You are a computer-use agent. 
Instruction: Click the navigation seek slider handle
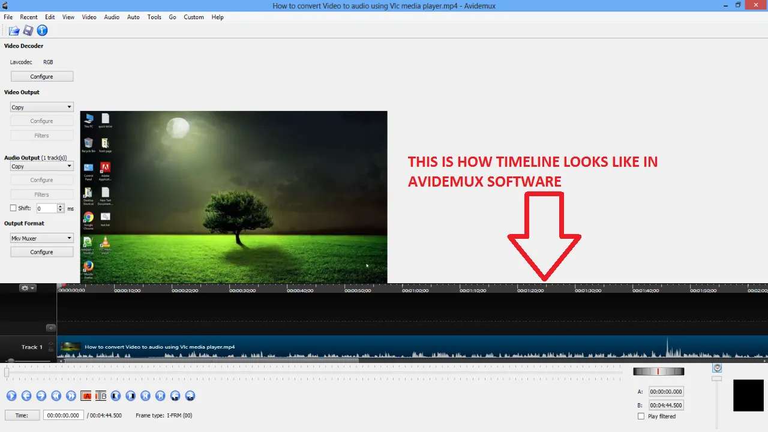click(7, 373)
